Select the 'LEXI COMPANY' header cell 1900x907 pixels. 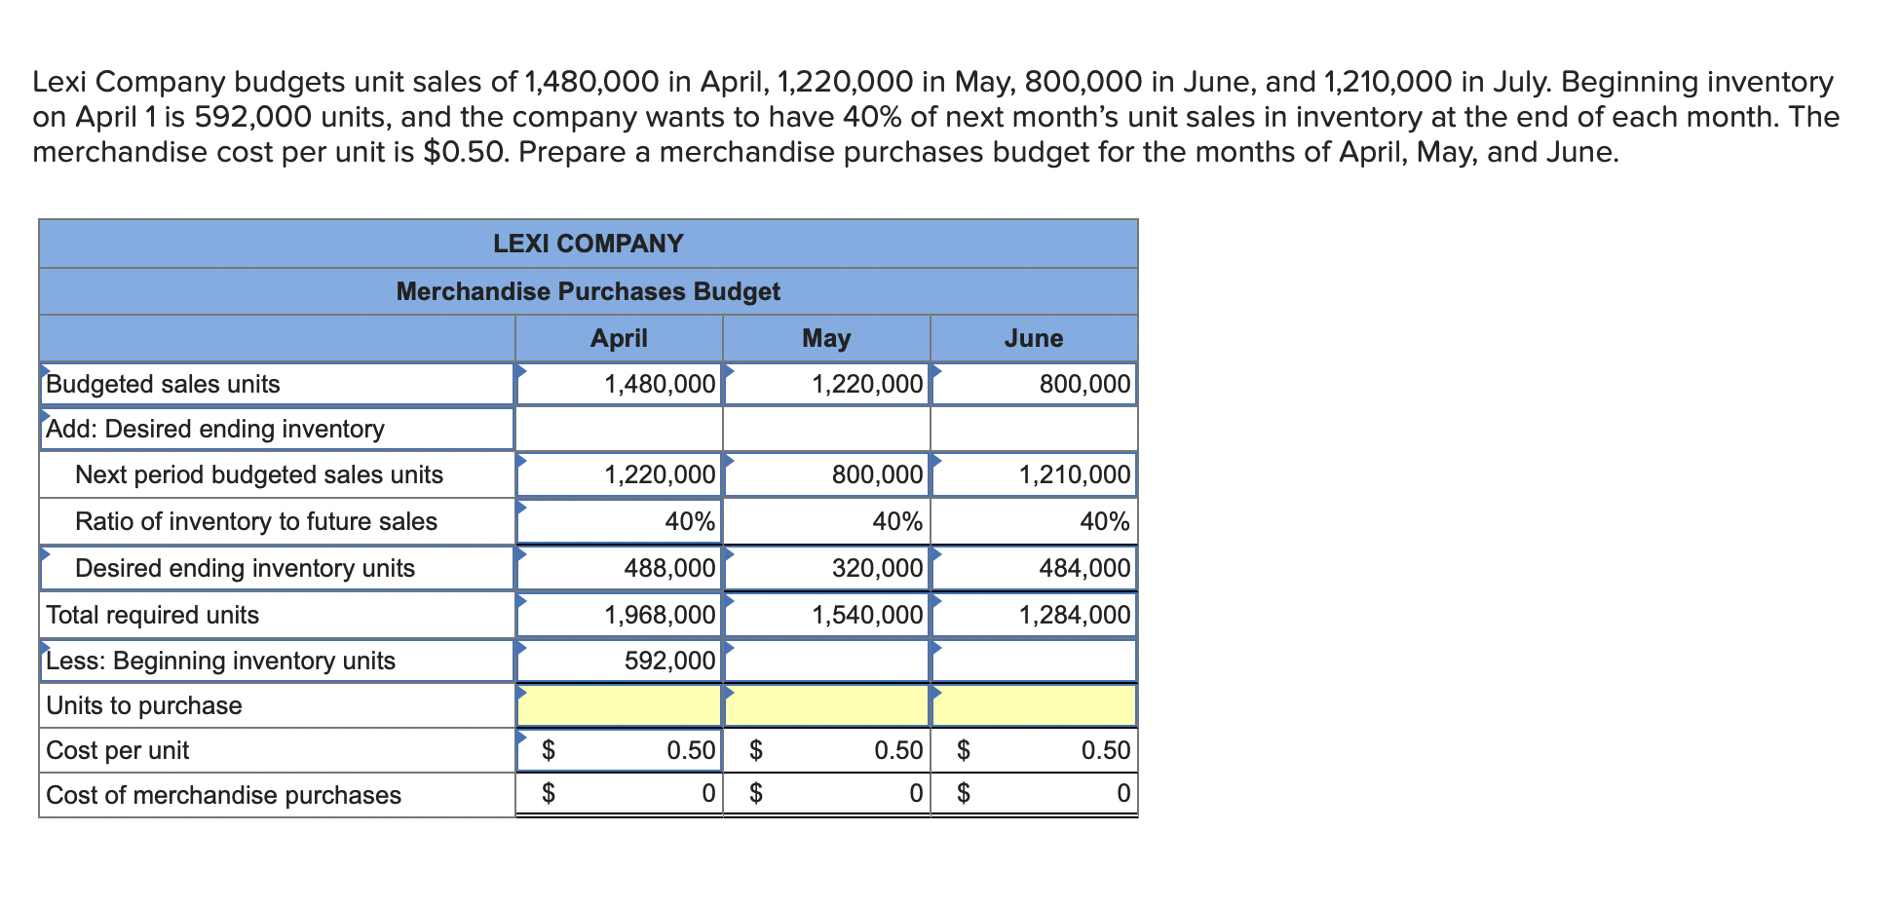click(589, 244)
